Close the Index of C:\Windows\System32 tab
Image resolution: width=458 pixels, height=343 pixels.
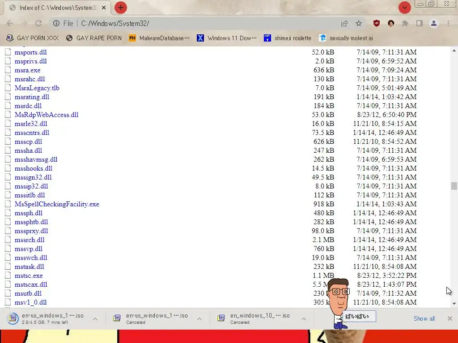point(104,8)
